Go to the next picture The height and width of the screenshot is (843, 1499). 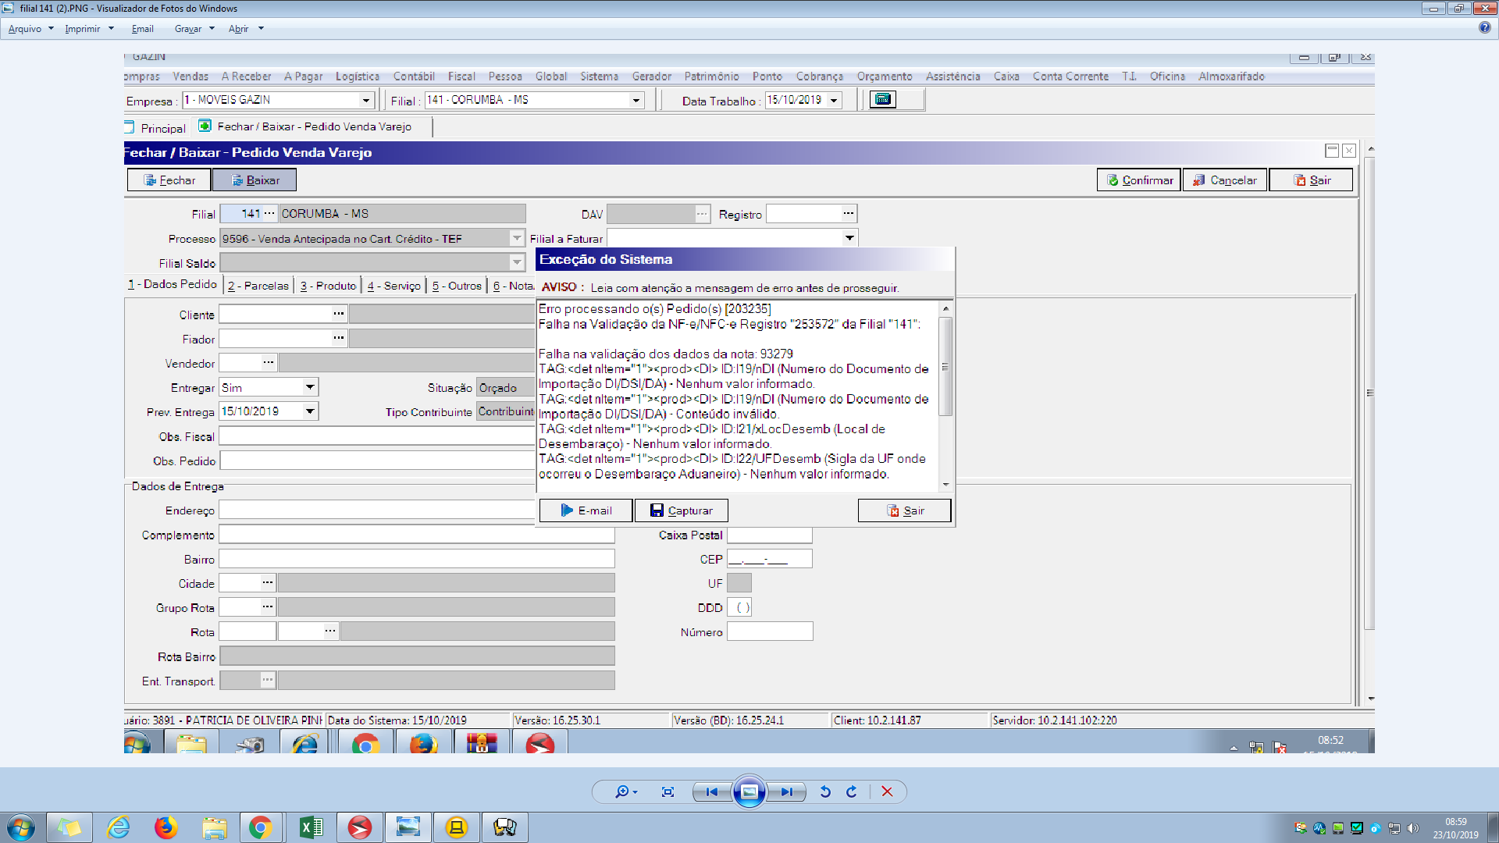(786, 791)
